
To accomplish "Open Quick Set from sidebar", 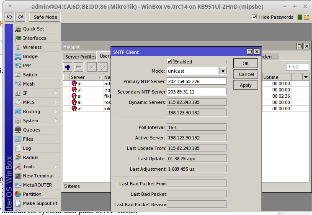I will 37,29.
